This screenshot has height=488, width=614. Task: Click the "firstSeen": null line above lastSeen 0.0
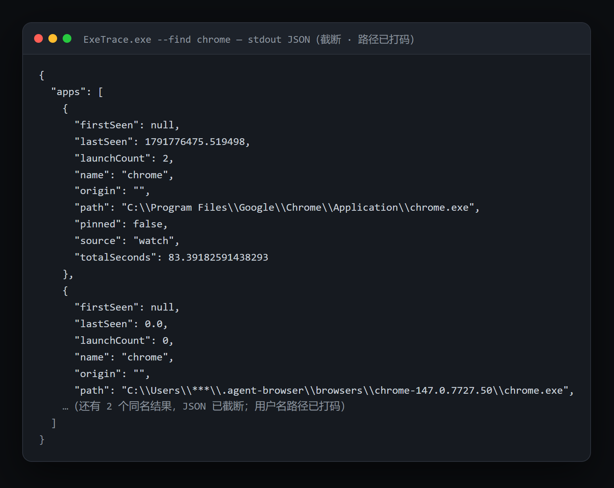tap(127, 307)
